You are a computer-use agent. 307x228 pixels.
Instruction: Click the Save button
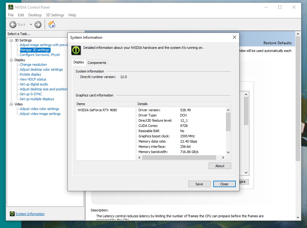coord(199,184)
